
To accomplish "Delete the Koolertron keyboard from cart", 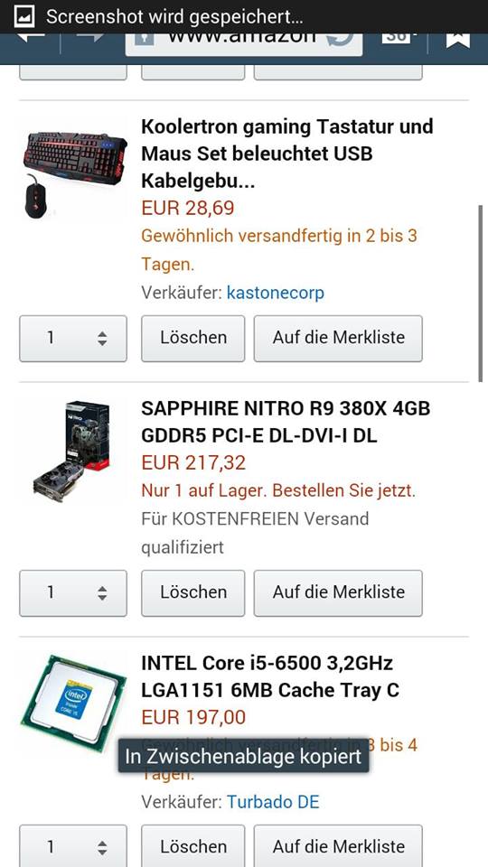I will pos(193,339).
